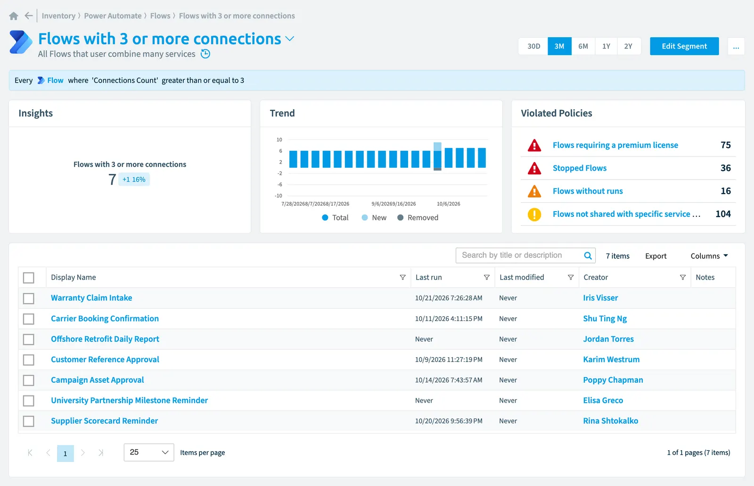
Task: Go to last page pagination icon
Action: 101,453
